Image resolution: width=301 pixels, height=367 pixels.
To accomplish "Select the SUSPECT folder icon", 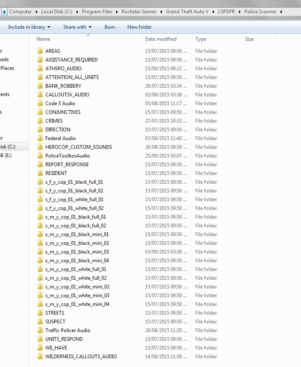I will coord(40,322).
